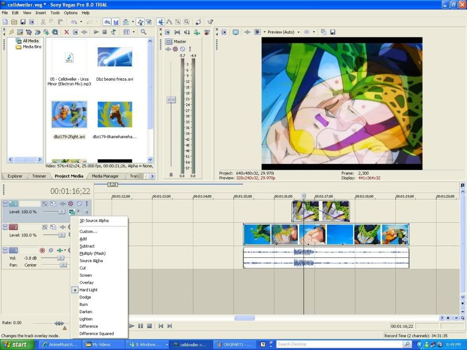
Task: Adjust the Master volume fader
Action: tap(171, 99)
